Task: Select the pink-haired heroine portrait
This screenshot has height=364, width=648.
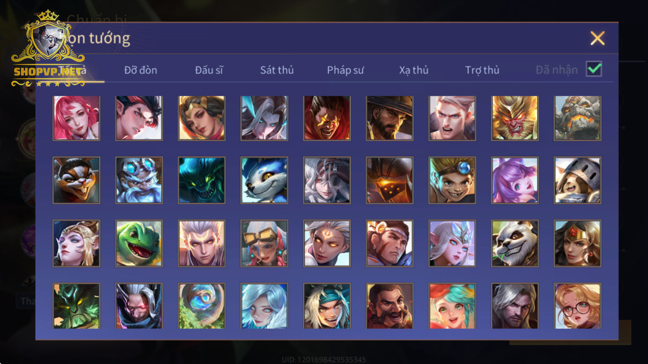Action: [x=76, y=118]
